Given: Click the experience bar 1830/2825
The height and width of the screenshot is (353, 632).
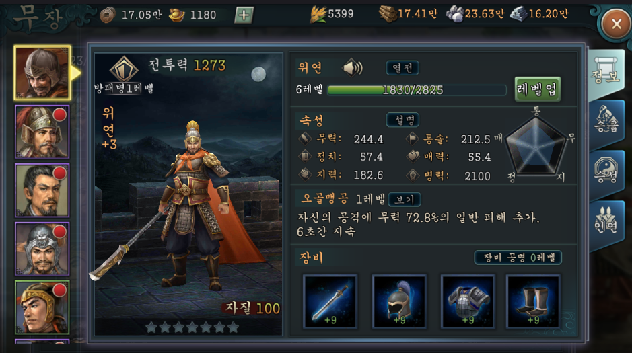Looking at the screenshot, I should click(417, 89).
